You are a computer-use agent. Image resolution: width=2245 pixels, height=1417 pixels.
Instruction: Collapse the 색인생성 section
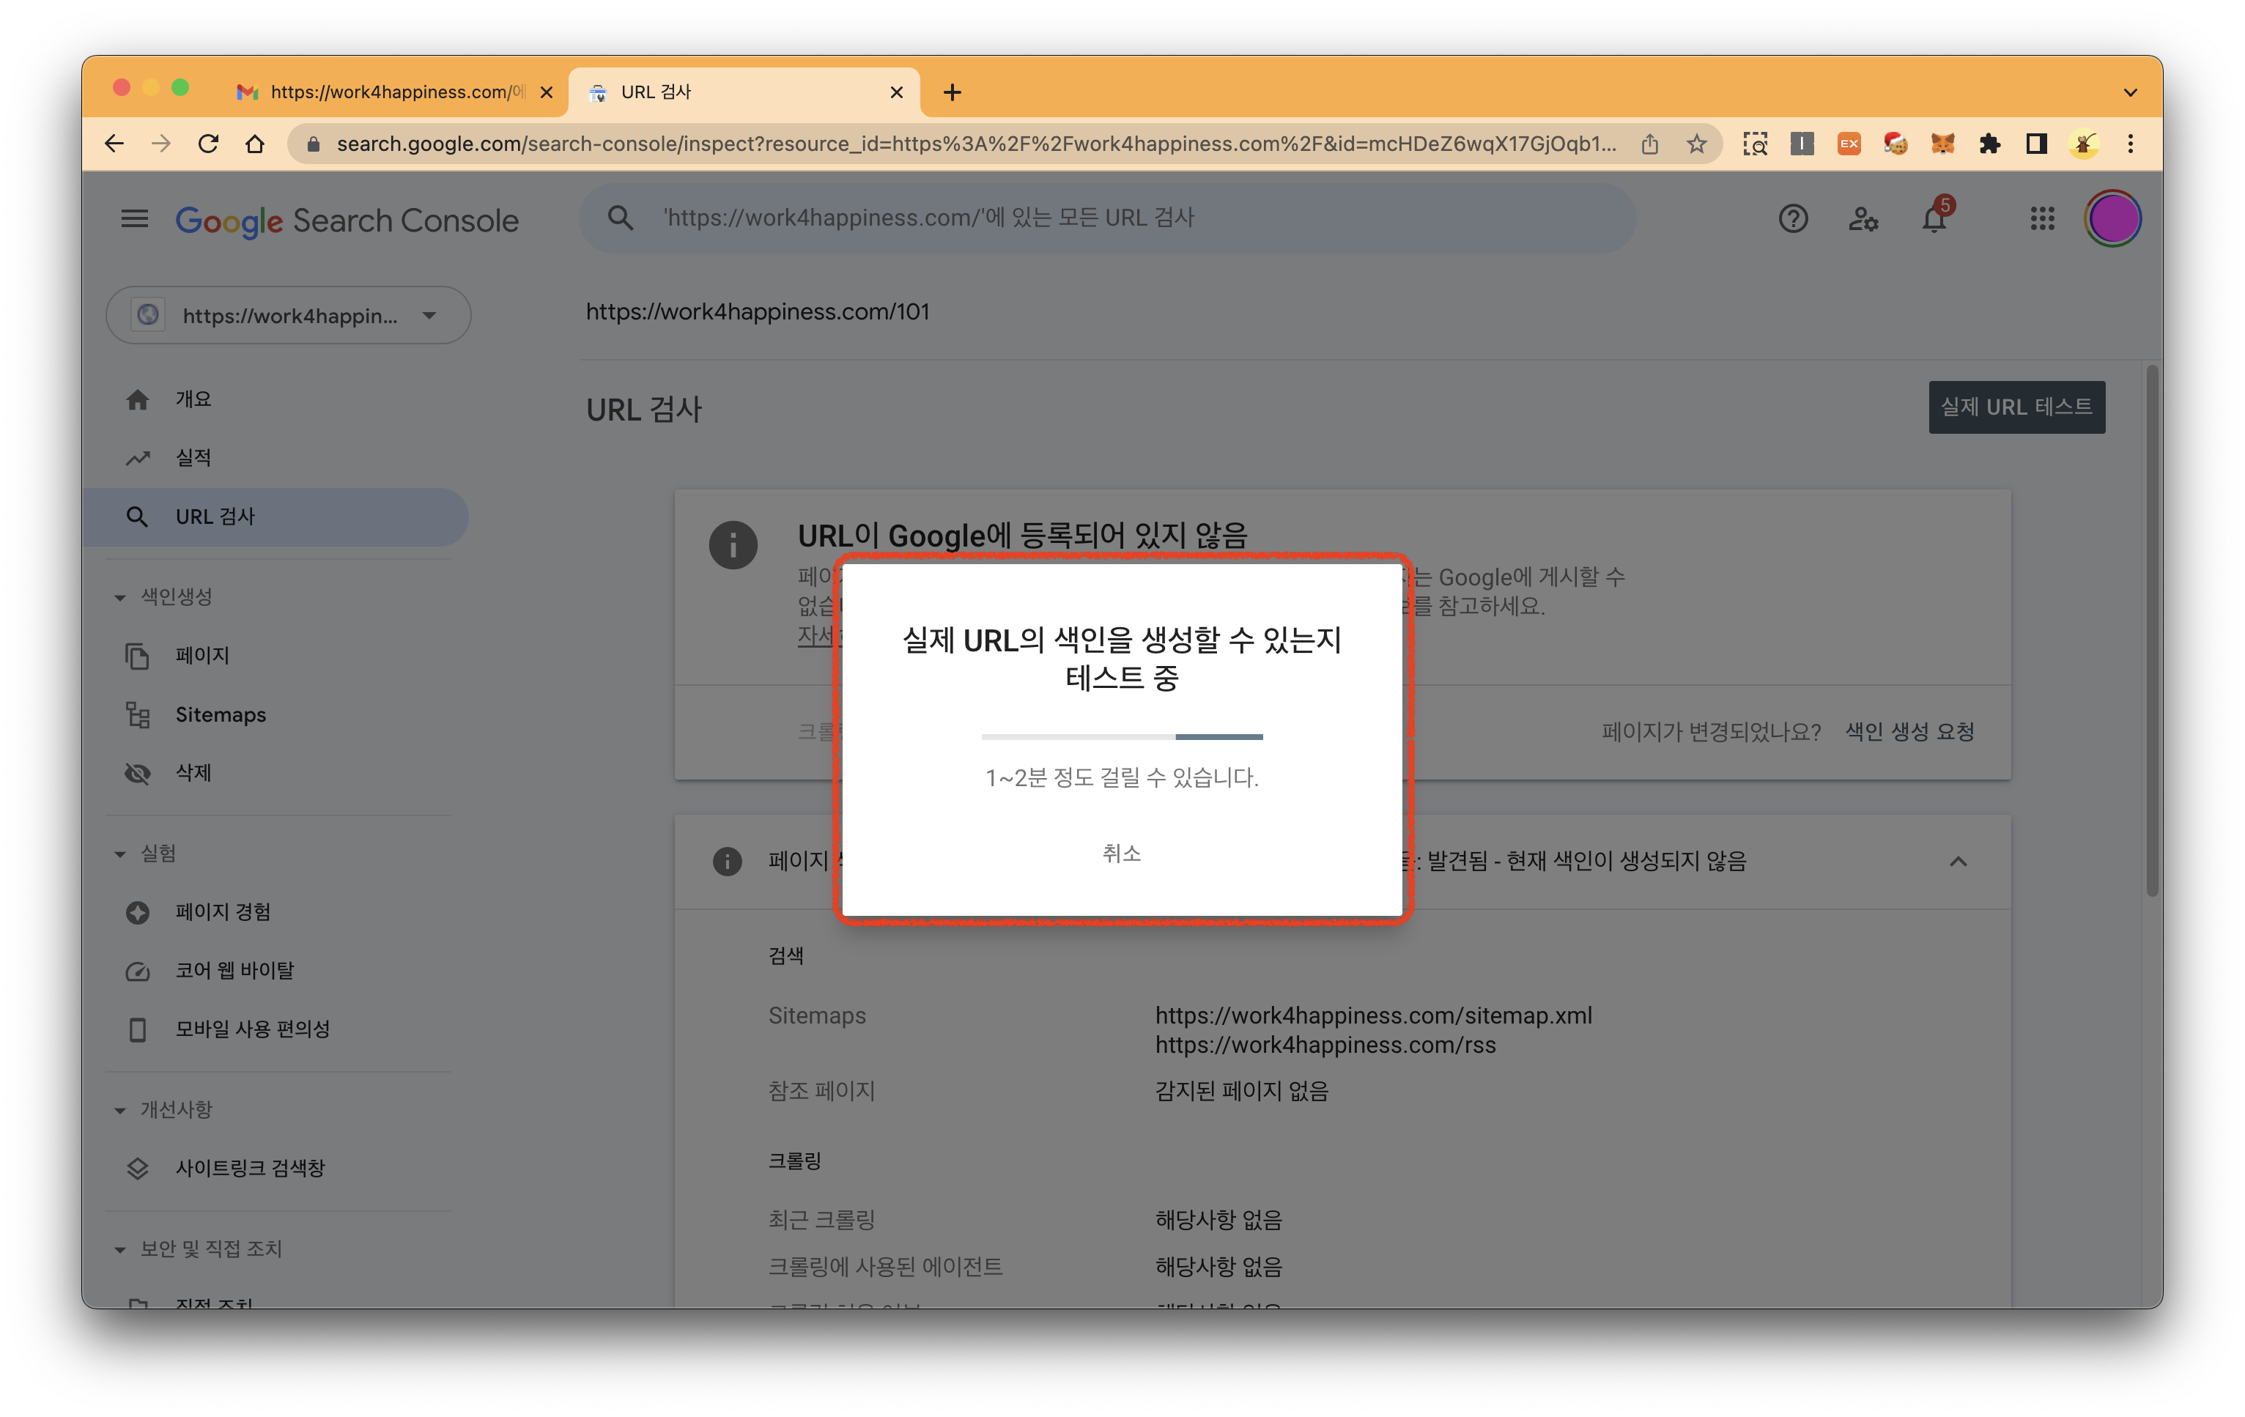(119, 596)
